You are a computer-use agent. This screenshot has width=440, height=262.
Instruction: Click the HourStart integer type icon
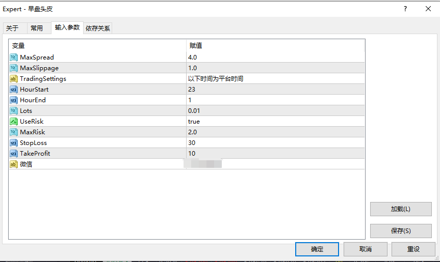point(14,90)
